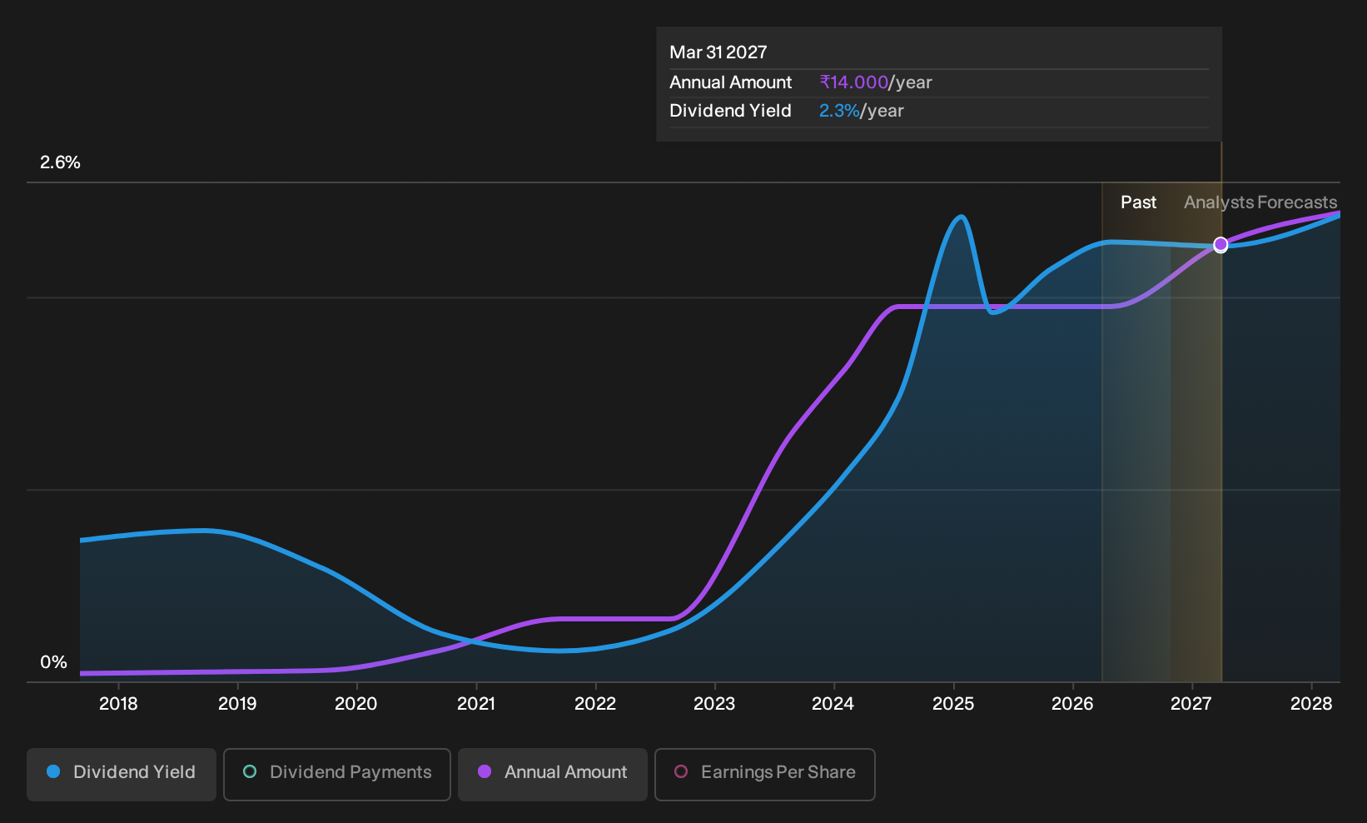This screenshot has width=1367, height=823.
Task: Click the 2023 x-axis label
Action: pos(714,704)
